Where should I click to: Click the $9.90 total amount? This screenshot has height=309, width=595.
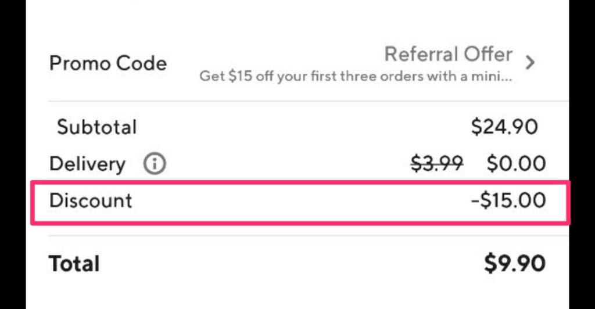pyautogui.click(x=515, y=263)
